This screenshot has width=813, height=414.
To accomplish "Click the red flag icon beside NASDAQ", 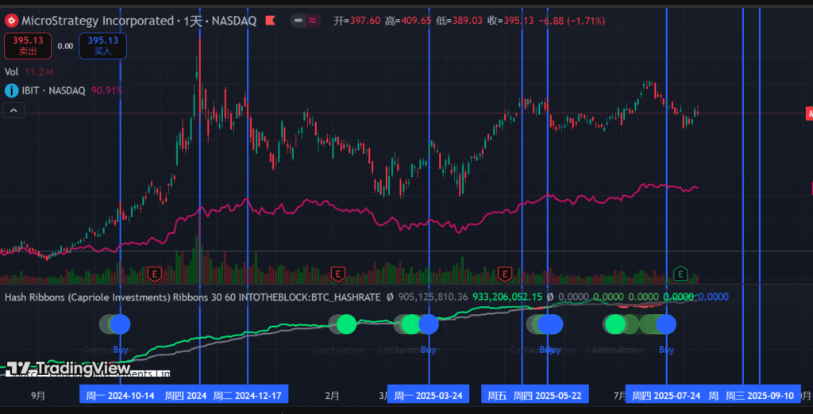I will [x=270, y=21].
